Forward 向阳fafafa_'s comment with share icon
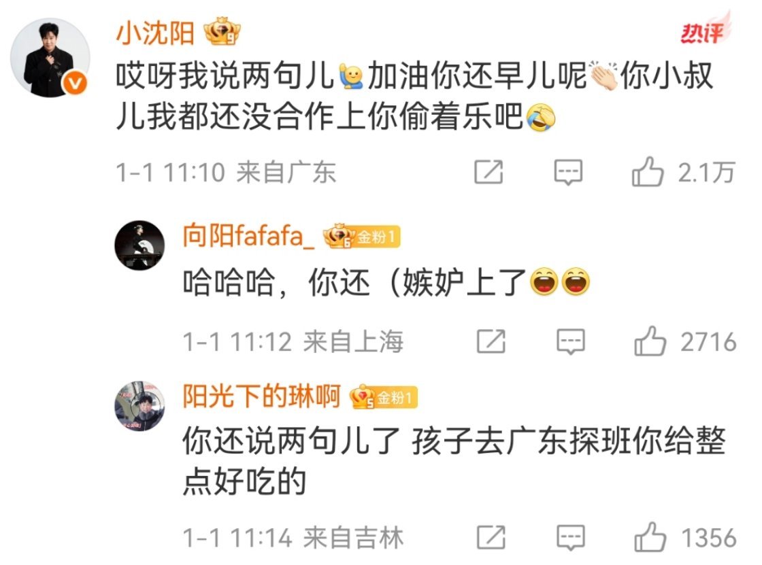The width and height of the screenshot is (762, 565). [x=491, y=341]
